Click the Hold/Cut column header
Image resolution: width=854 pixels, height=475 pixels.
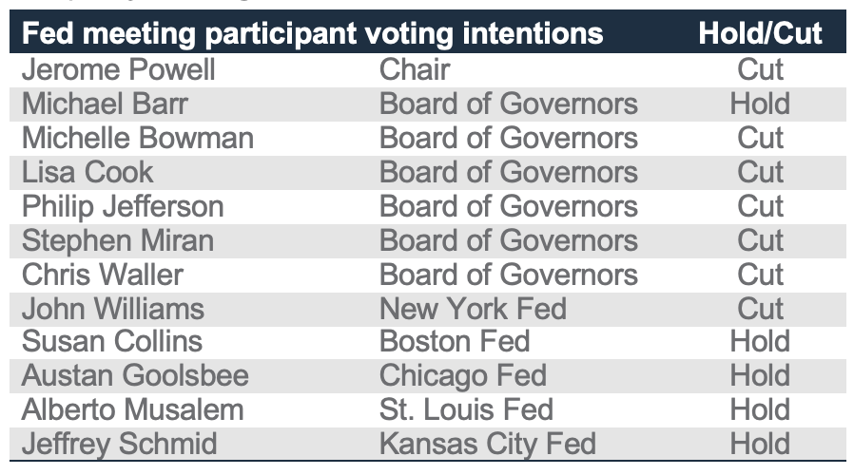click(760, 34)
